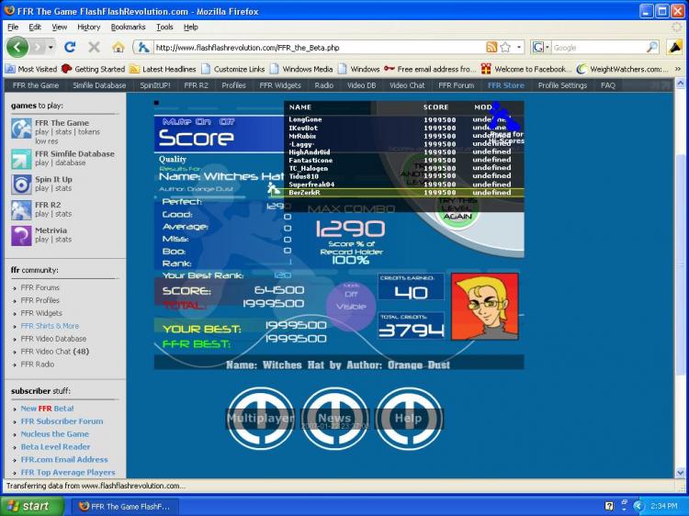Expand the address bar URL history dropdown
This screenshot has width=689, height=516.
point(519,47)
